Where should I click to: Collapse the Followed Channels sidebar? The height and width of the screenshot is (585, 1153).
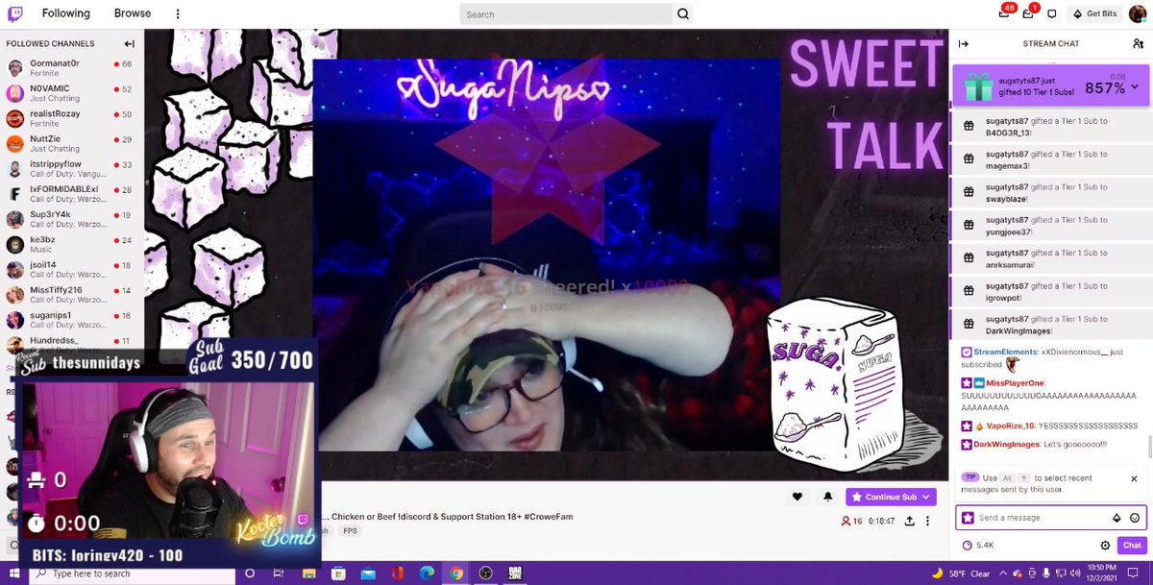(129, 44)
